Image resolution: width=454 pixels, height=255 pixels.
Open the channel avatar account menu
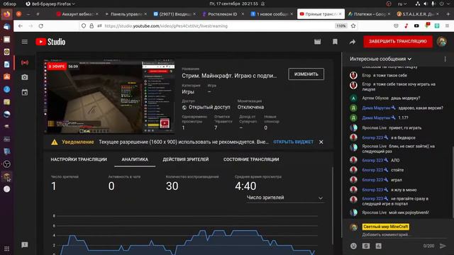[x=441, y=42]
